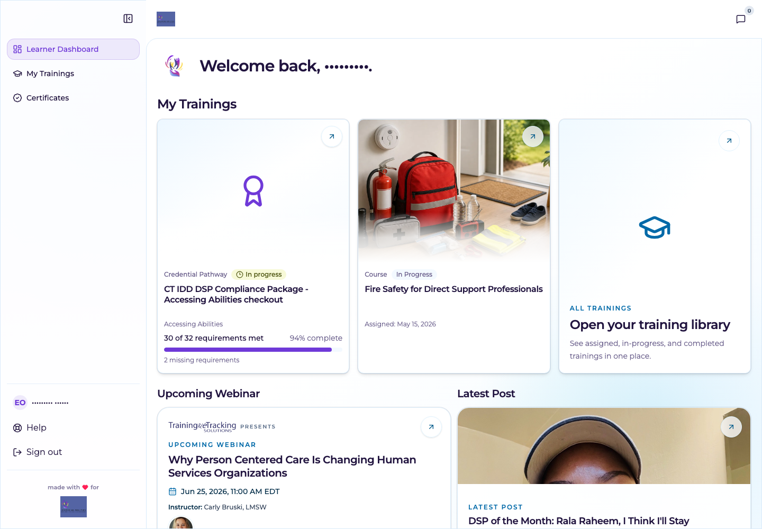The height and width of the screenshot is (529, 762).
Task: Go to My Trainings in the sidebar
Action: 73,74
